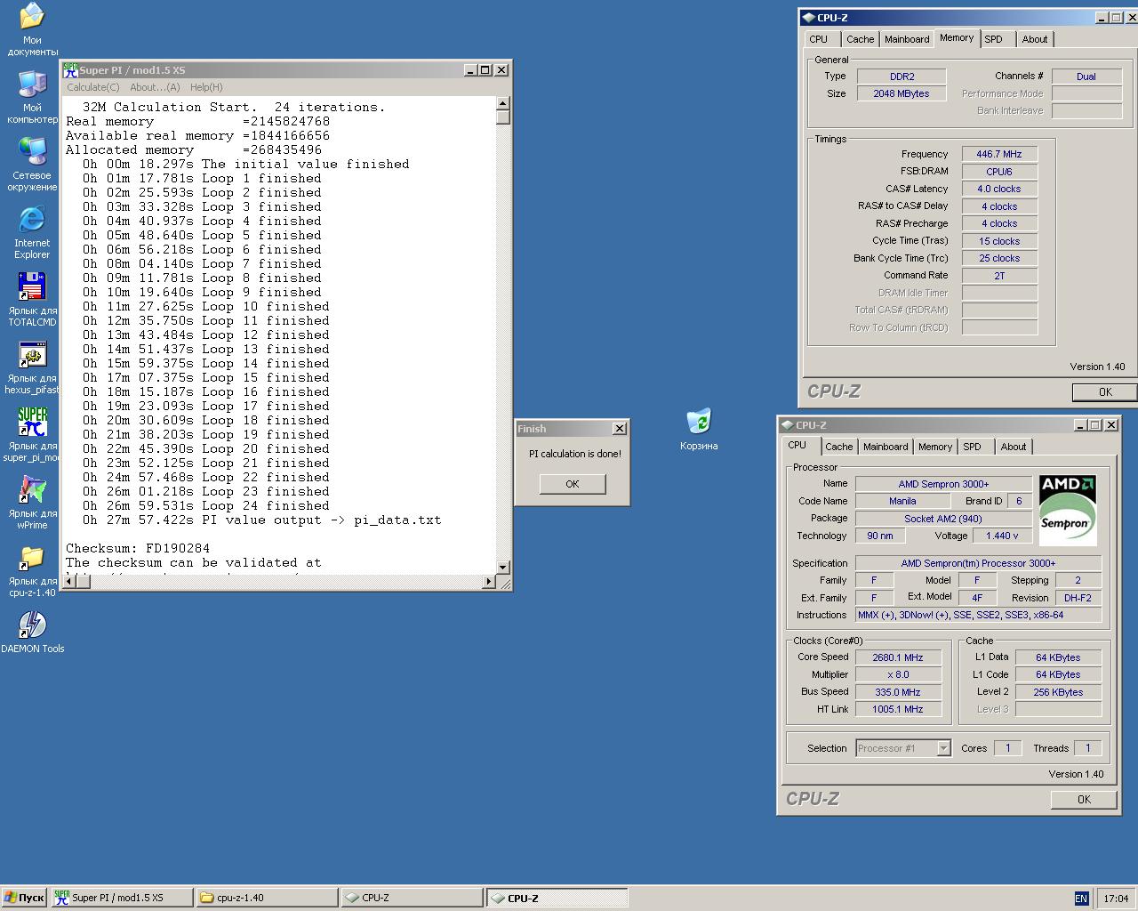Click the processor Name AMD Sempron 3000+ field
Image resolution: width=1138 pixels, height=911 pixels.
(943, 484)
